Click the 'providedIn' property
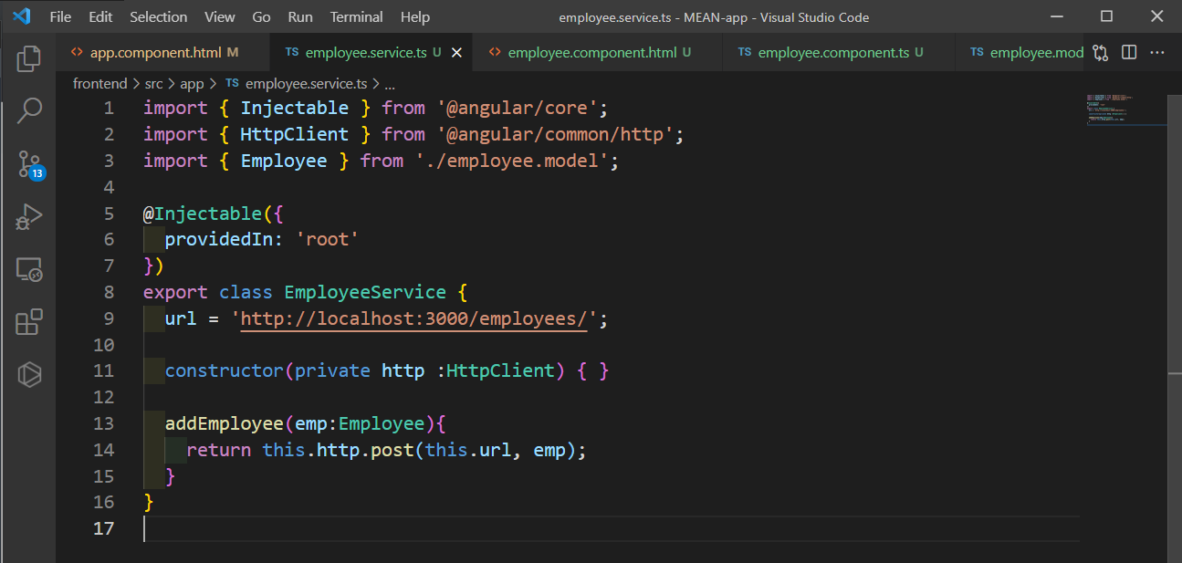This screenshot has width=1182, height=563. click(219, 239)
